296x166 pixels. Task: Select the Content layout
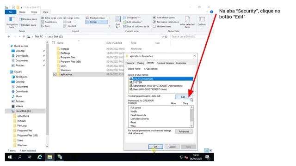pyautogui.click(x=70, y=26)
